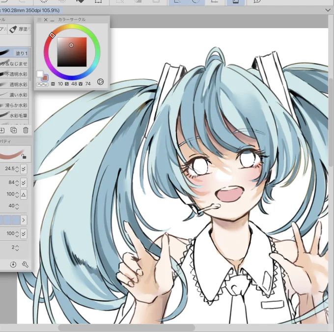
Task: Open dynamics settings beside the 84 value
Action: coord(24,183)
